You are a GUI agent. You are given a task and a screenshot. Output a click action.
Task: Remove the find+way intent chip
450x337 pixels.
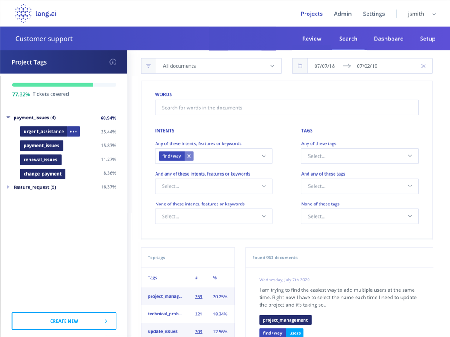pos(189,156)
